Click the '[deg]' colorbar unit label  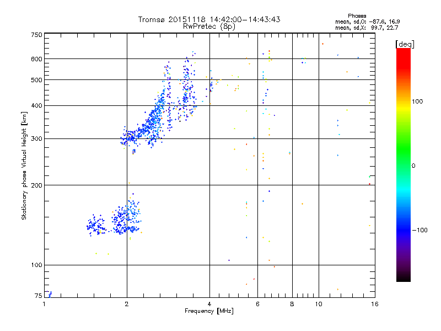pyautogui.click(x=405, y=44)
